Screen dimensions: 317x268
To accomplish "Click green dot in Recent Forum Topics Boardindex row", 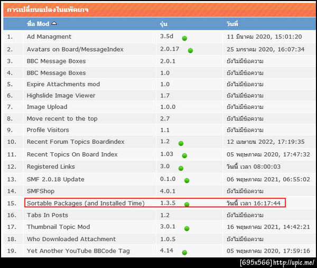I will pyautogui.click(x=181, y=143).
